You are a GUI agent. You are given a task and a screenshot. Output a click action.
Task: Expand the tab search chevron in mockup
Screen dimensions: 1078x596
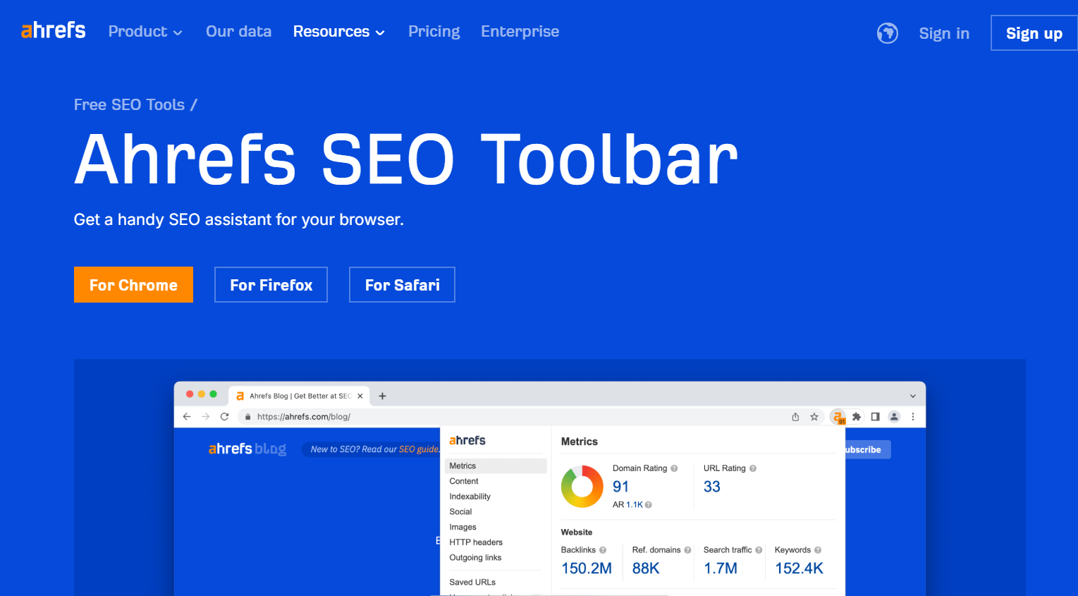point(913,396)
